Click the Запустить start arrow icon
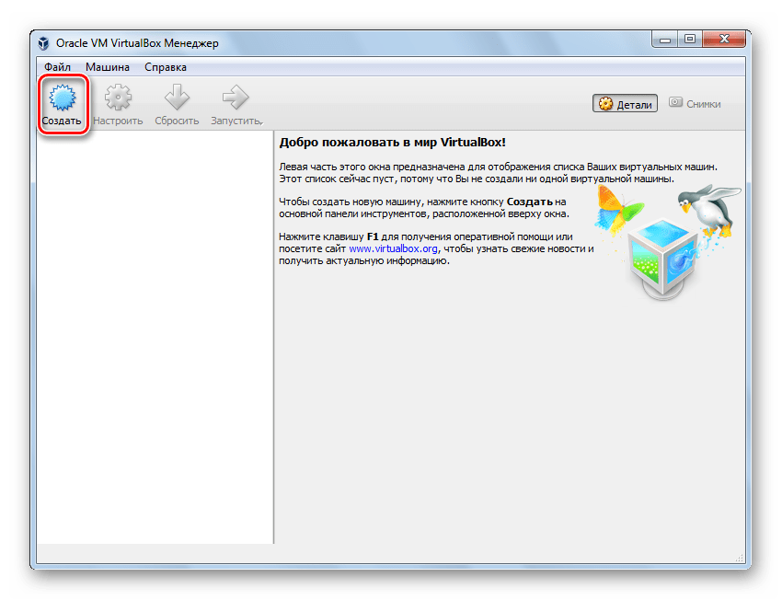The image size is (782, 600). coord(236,98)
